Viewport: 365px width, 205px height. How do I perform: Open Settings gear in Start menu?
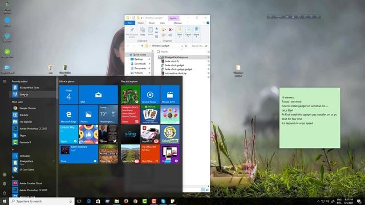[5, 183]
